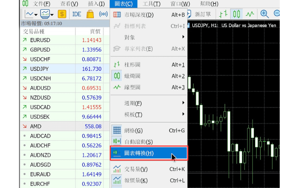Open the 對象 submenu
This screenshot has height=188, width=302.
tap(149, 37)
